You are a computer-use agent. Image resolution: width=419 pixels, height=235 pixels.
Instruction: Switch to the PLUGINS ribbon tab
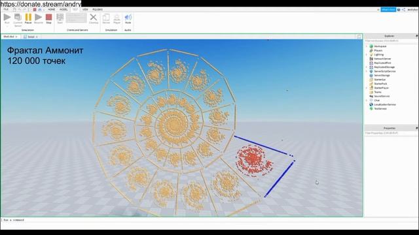98,9
